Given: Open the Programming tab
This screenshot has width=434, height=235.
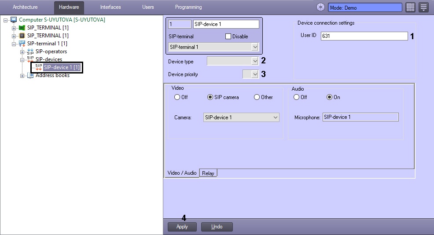Looking at the screenshot, I should click(188, 7).
